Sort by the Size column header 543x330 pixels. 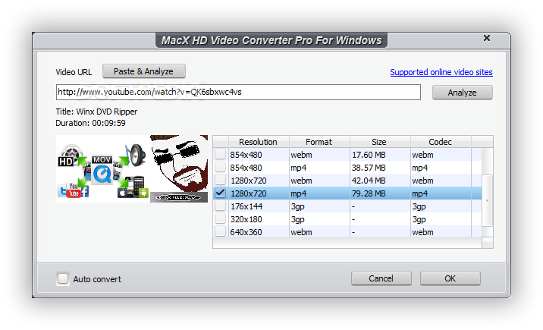point(380,142)
